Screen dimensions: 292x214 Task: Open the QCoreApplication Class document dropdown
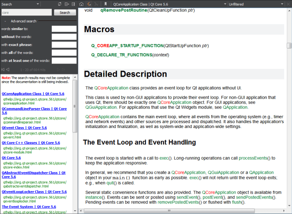coord(169,4)
